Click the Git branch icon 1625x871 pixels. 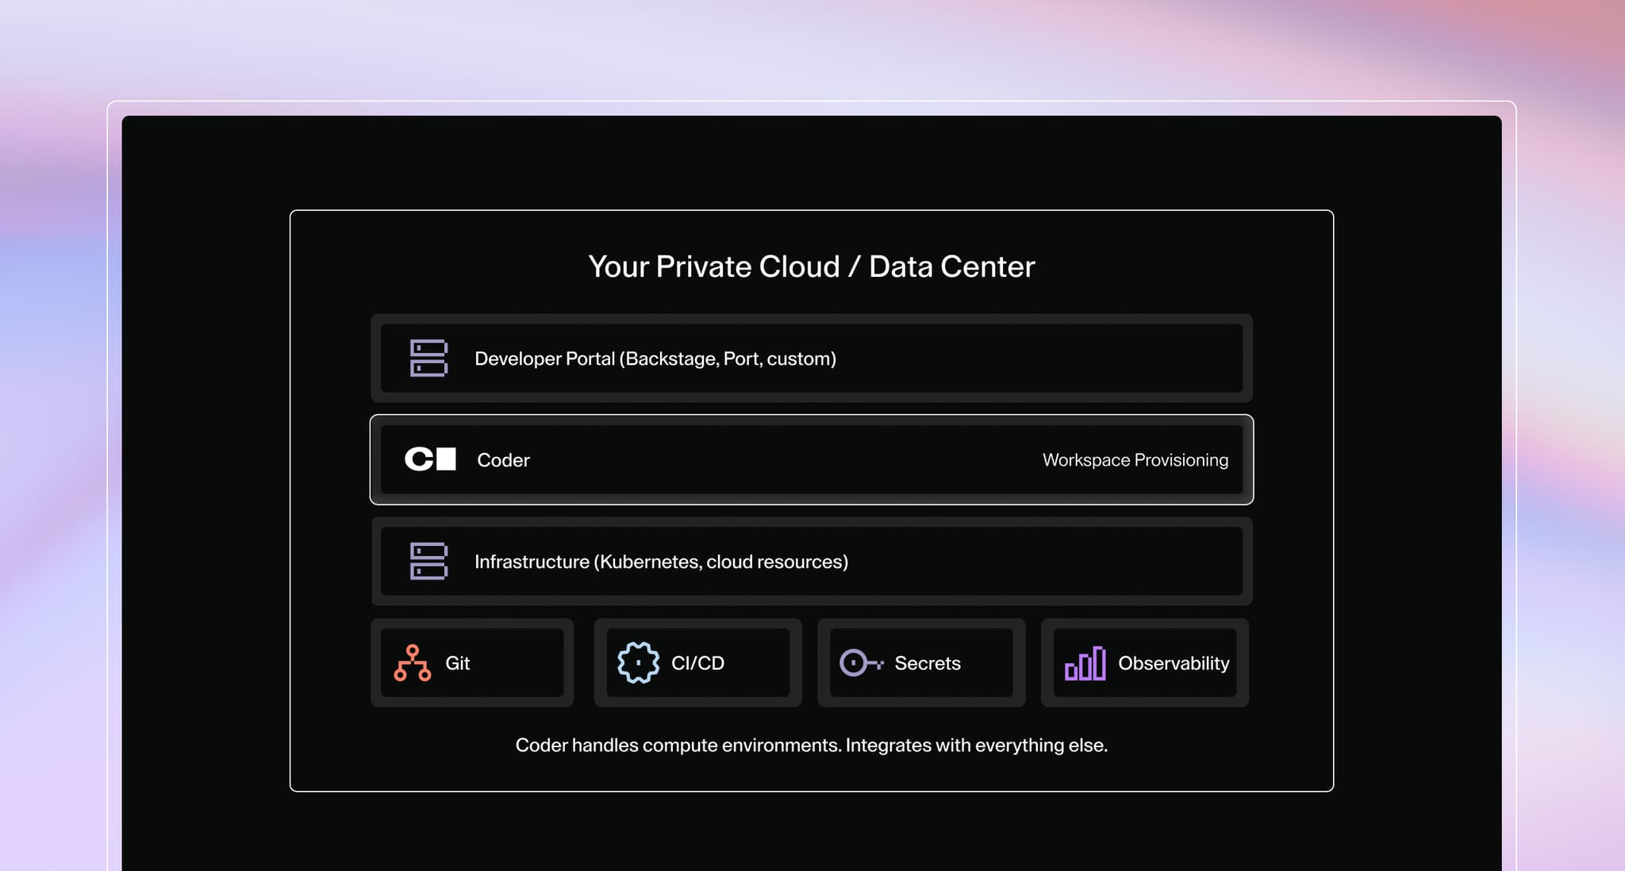(x=413, y=663)
